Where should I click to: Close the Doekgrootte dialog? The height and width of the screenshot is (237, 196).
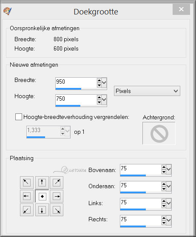pyautogui.click(x=181, y=9)
